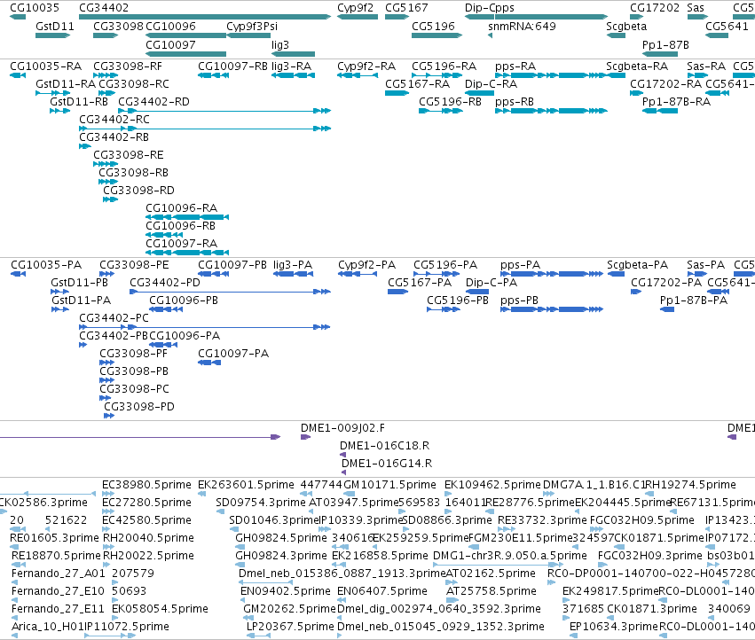Viewport: 755px width, 640px height.
Task: Select the DME1-009J02.F feature label
Action: (342, 428)
